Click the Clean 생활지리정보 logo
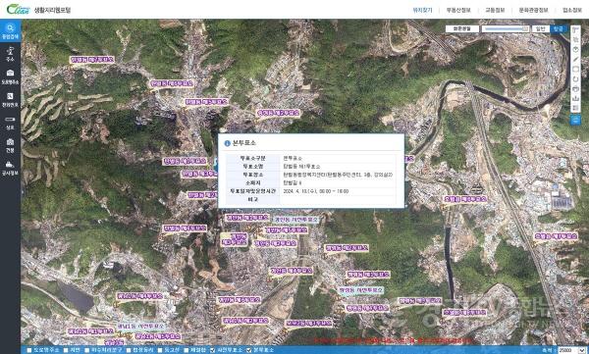Viewport: 589px width, 354px height. point(38,10)
